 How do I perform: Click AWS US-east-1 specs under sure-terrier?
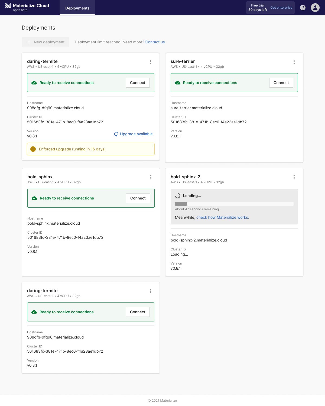(x=197, y=67)
